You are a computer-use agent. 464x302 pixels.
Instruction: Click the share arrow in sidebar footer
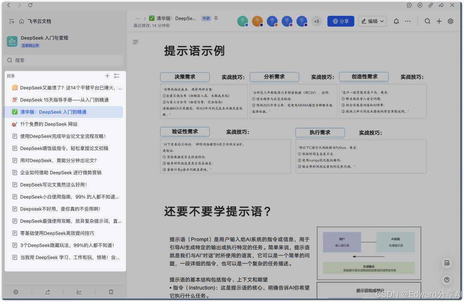pyautogui.click(x=48, y=292)
